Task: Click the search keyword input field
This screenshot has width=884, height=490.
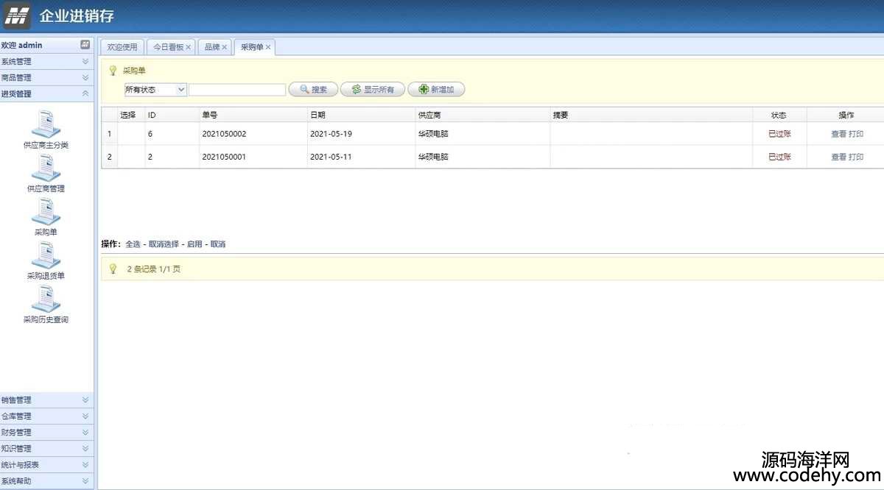Action: coord(237,90)
